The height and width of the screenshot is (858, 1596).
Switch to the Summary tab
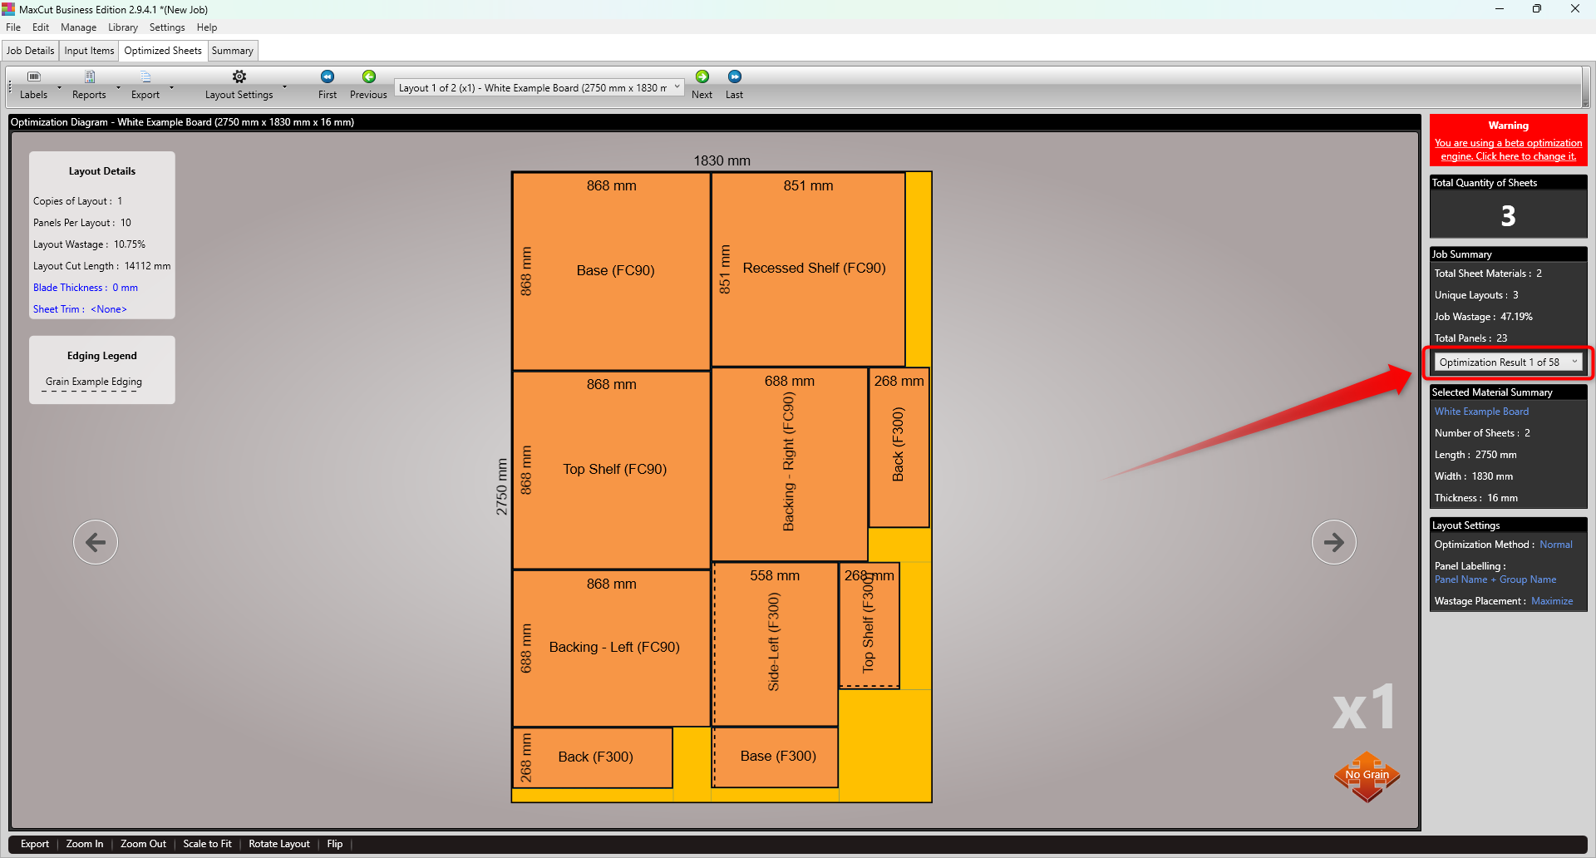pyautogui.click(x=232, y=51)
